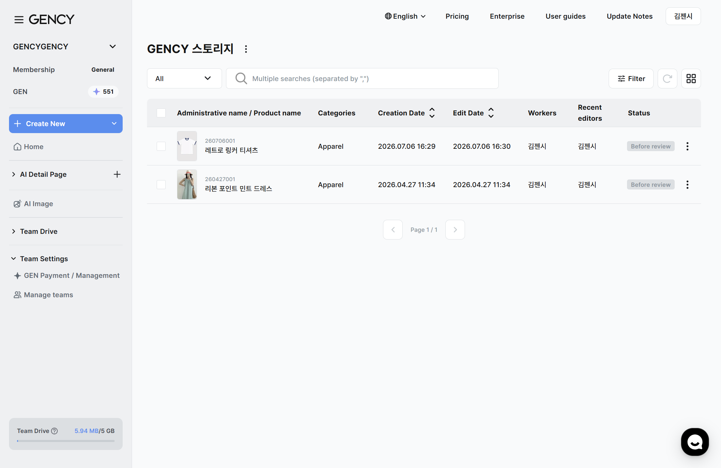Click creation date 2026.07.06 16:29
The width and height of the screenshot is (721, 468).
(407, 146)
